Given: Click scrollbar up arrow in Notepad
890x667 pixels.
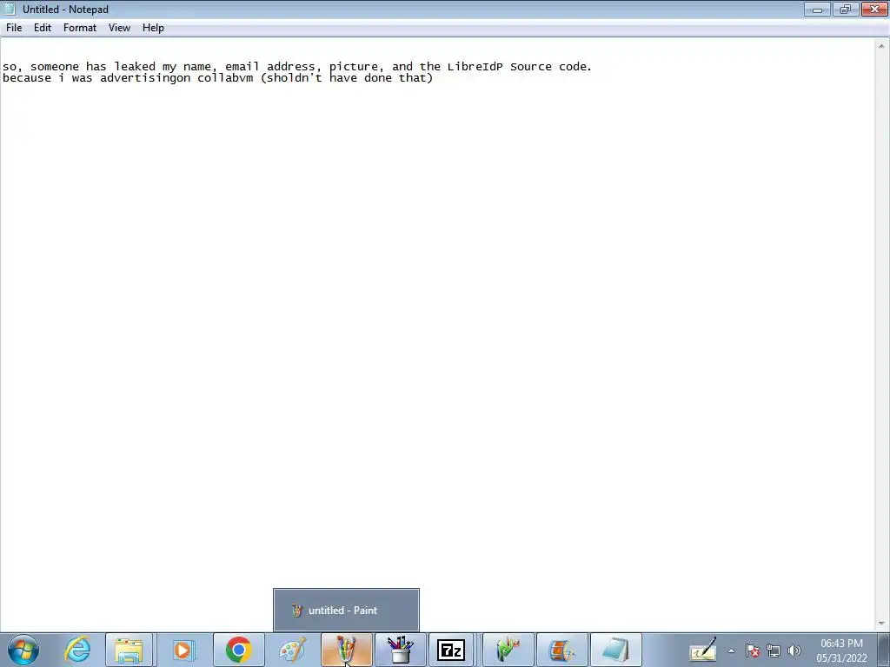Looking at the screenshot, I should (x=881, y=46).
